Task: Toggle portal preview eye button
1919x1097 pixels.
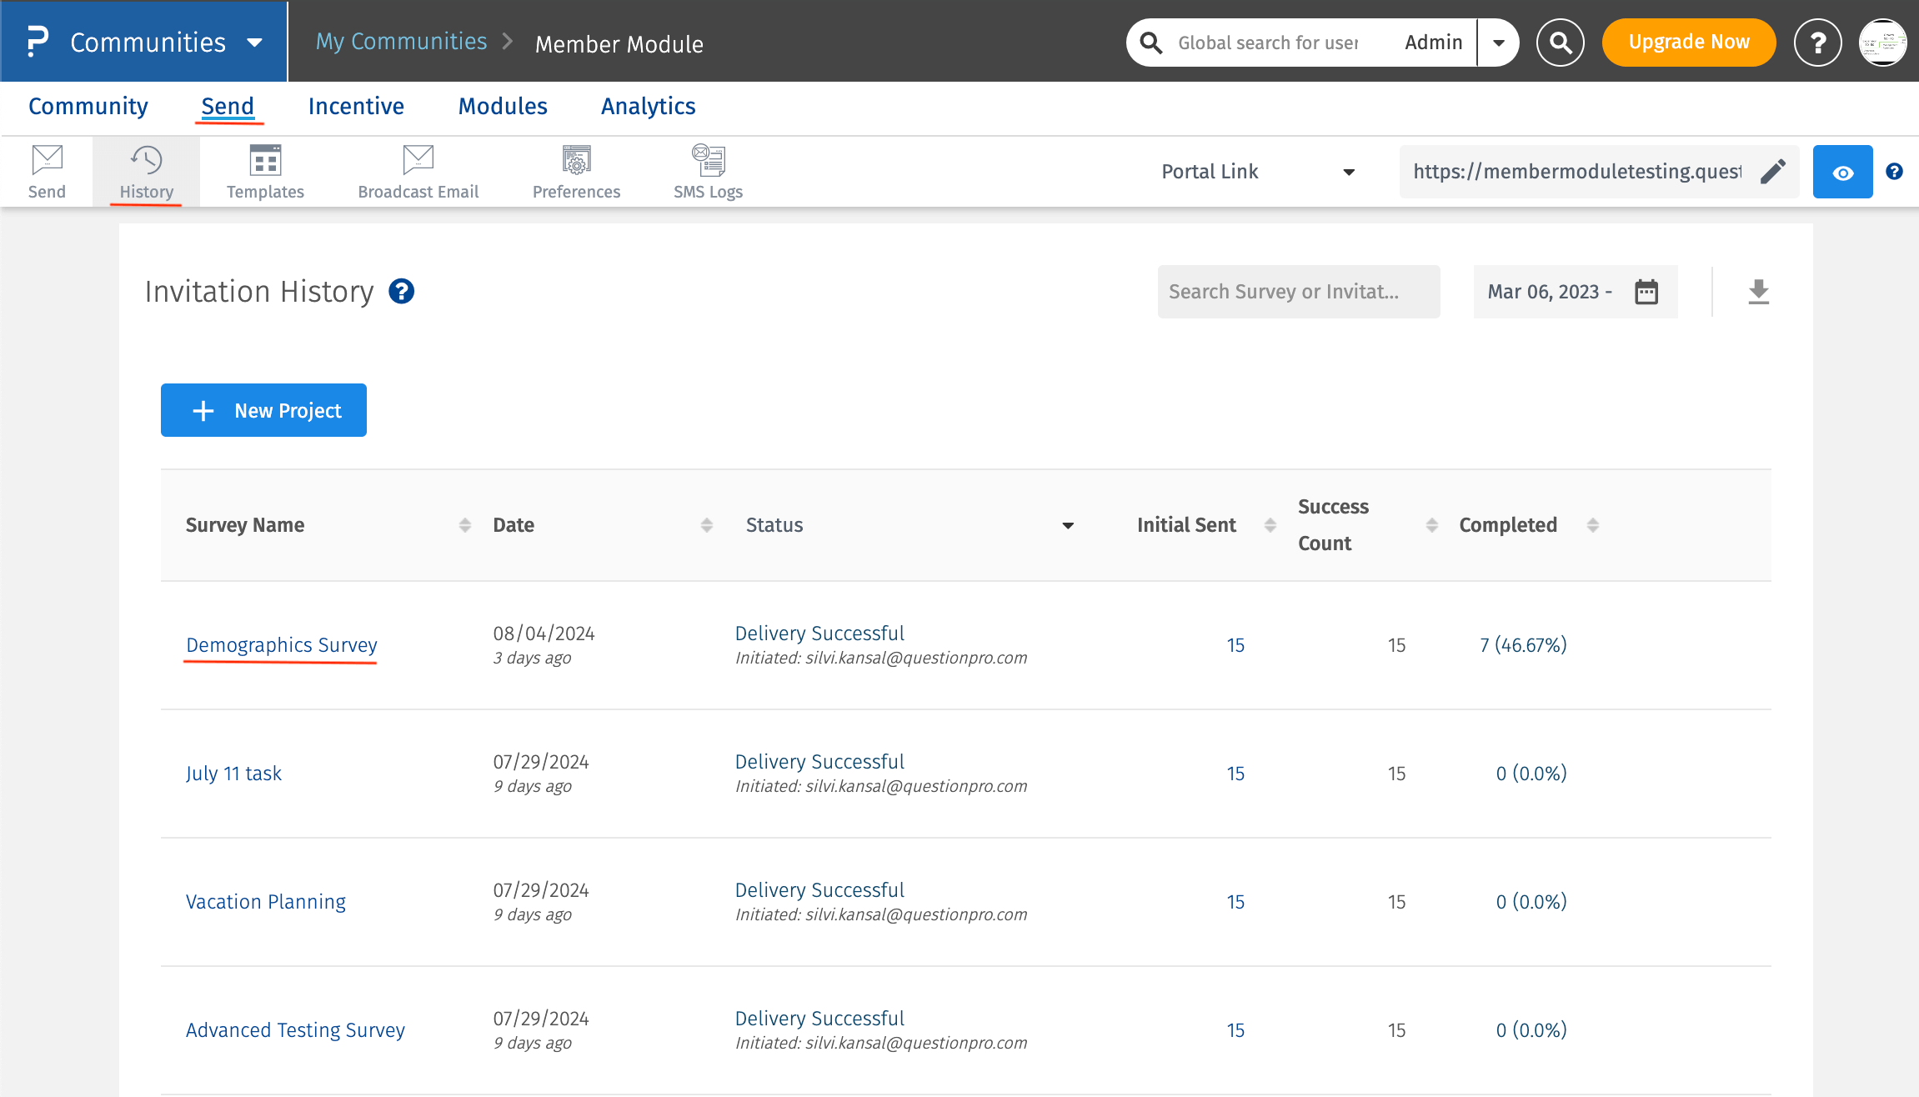Action: 1842,172
